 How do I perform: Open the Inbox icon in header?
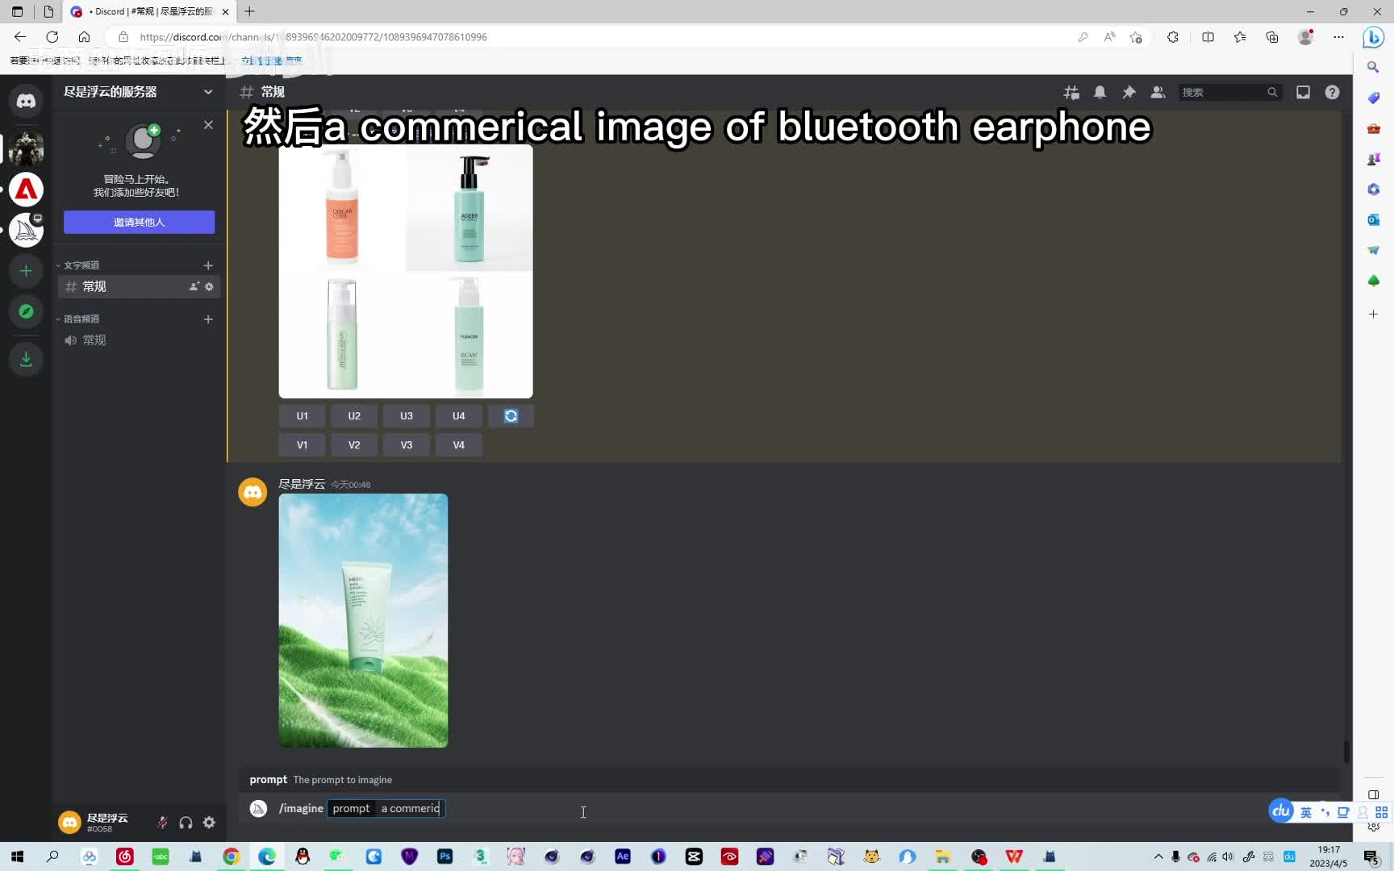pos(1303,93)
